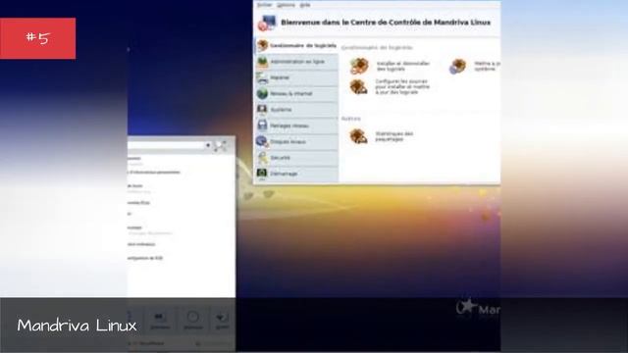This screenshot has width=628, height=353.
Task: Click the Statistiques des paquetages label
Action: (394, 136)
